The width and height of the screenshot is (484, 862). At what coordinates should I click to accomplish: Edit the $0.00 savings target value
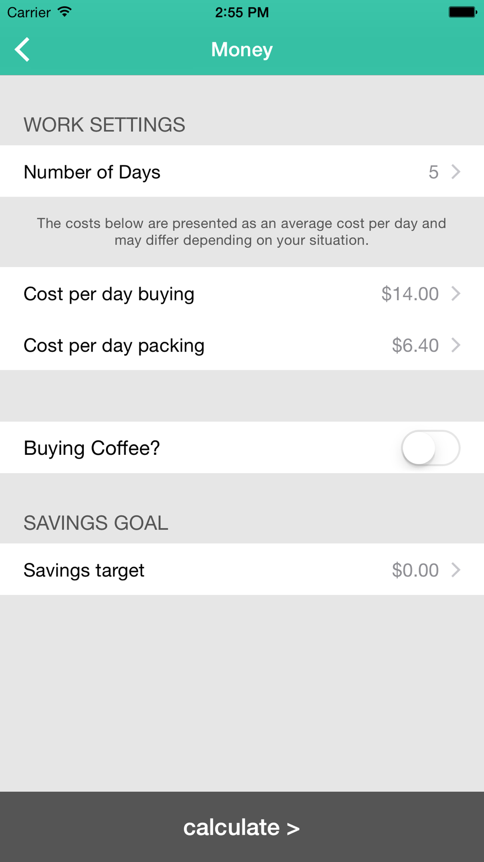415,570
